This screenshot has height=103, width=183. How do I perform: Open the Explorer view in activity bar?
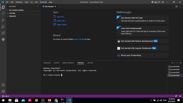(3, 7)
